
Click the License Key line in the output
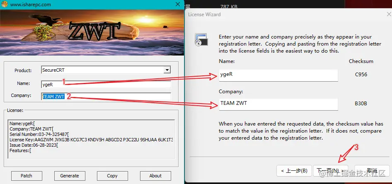(x=91, y=140)
